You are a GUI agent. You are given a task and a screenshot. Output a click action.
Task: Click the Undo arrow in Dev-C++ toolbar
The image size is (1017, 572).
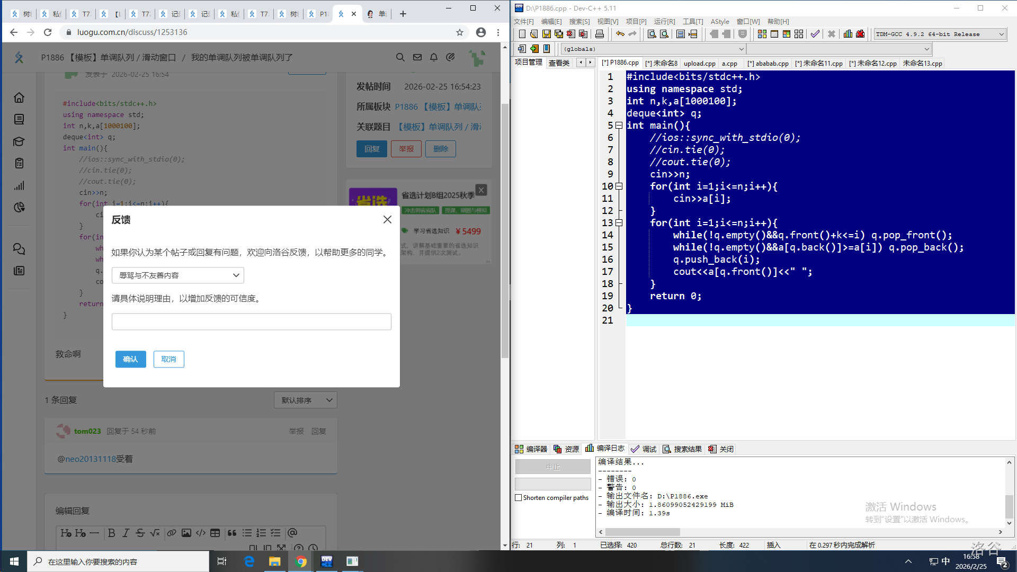[620, 34]
